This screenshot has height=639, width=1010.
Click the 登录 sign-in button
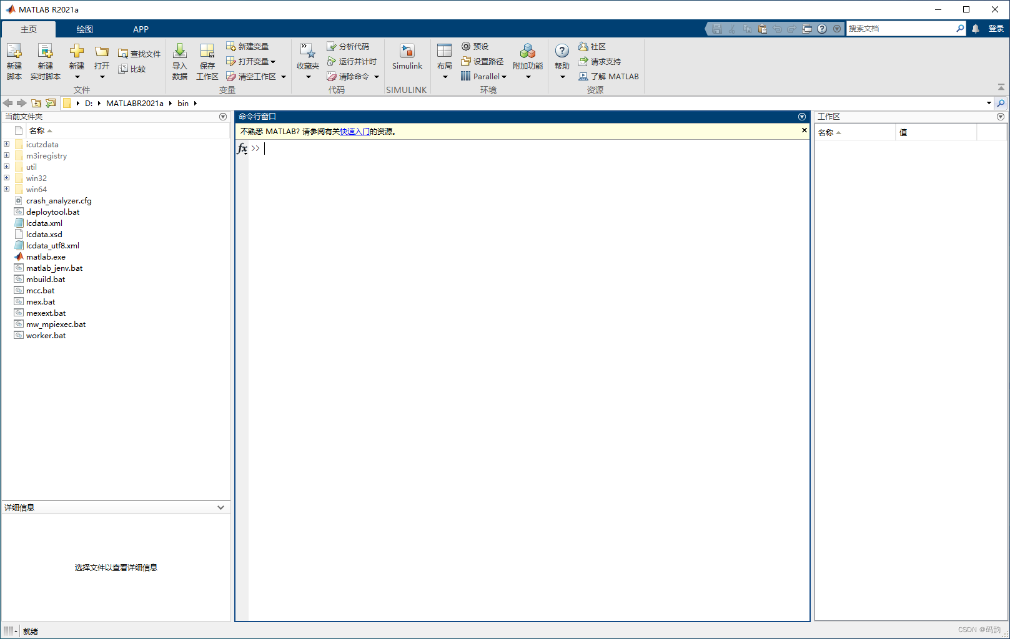[x=996, y=29]
